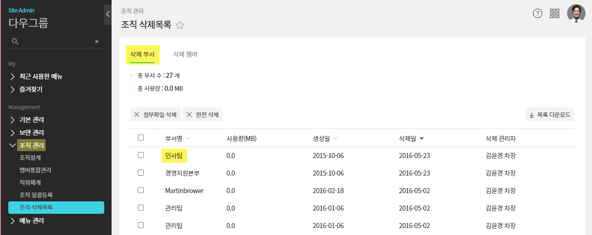This screenshot has width=592, height=235.
Task: Click the sidebar search magnifier icon
Action: pos(15,41)
